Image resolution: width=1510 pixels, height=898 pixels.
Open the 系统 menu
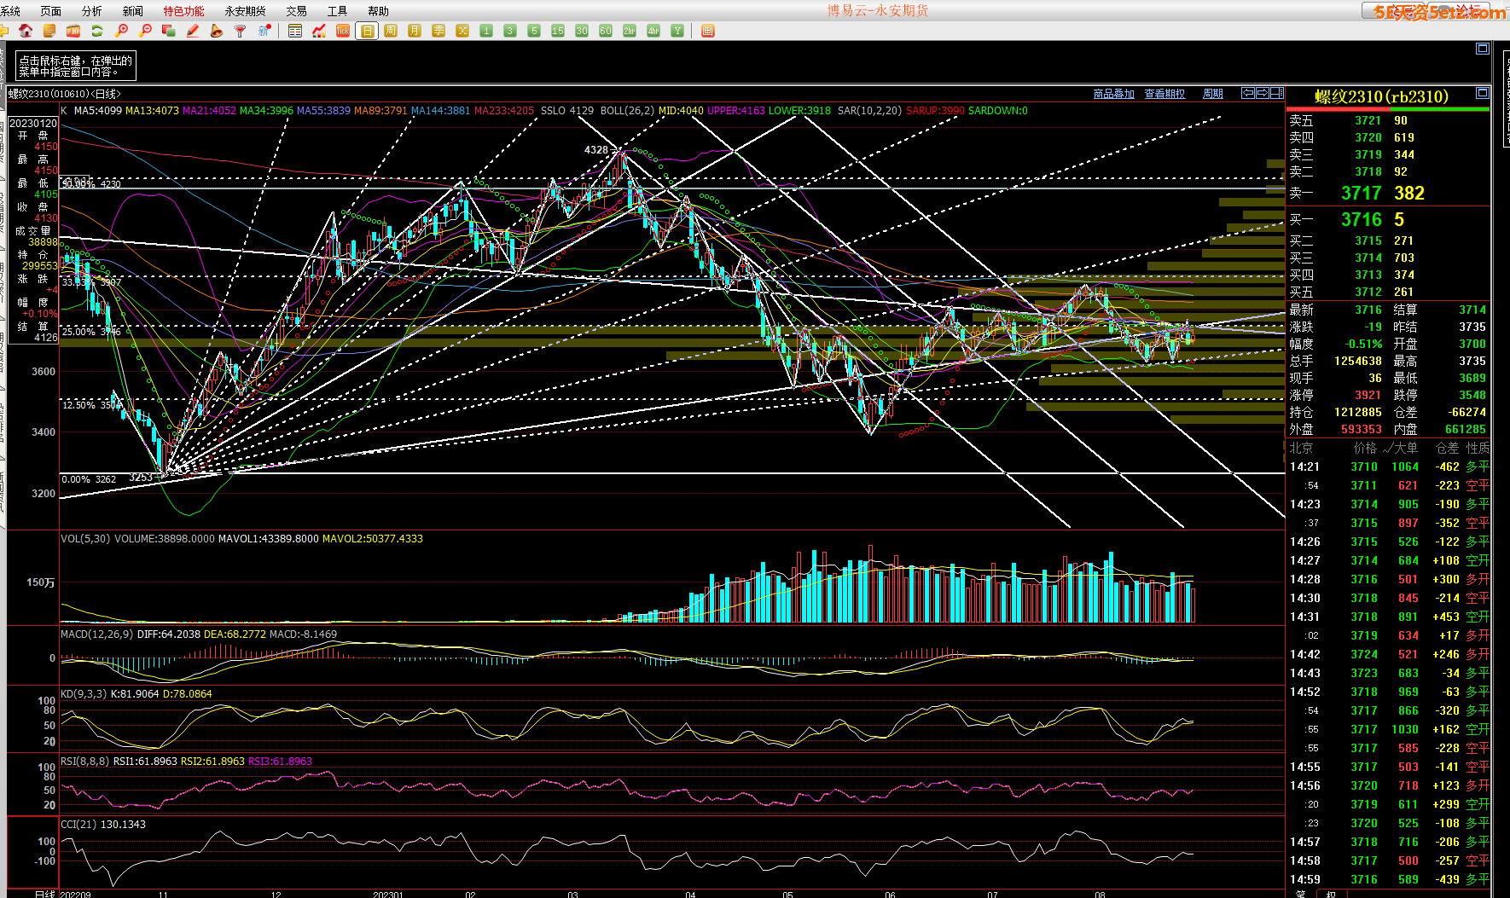point(11,11)
